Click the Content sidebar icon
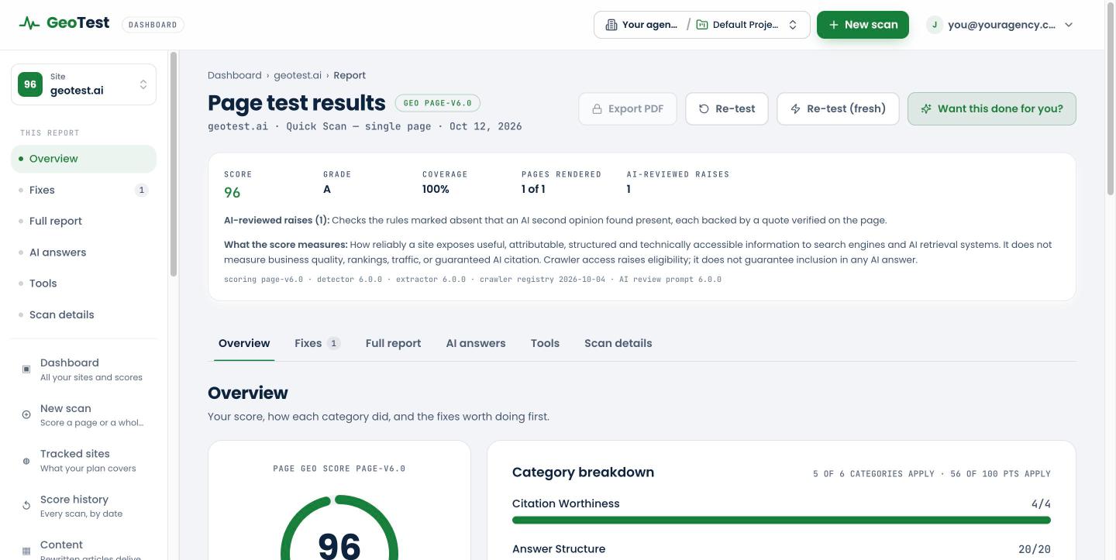 (x=26, y=551)
